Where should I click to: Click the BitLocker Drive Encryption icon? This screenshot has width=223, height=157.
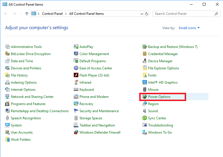coord(7,54)
